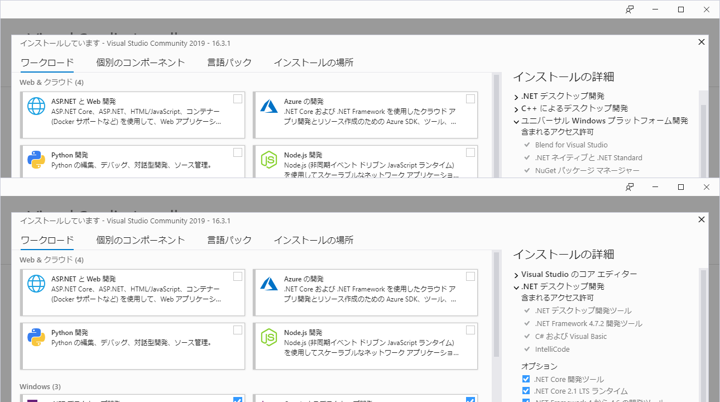Check Python 開発 box in upper window

[x=238, y=152]
